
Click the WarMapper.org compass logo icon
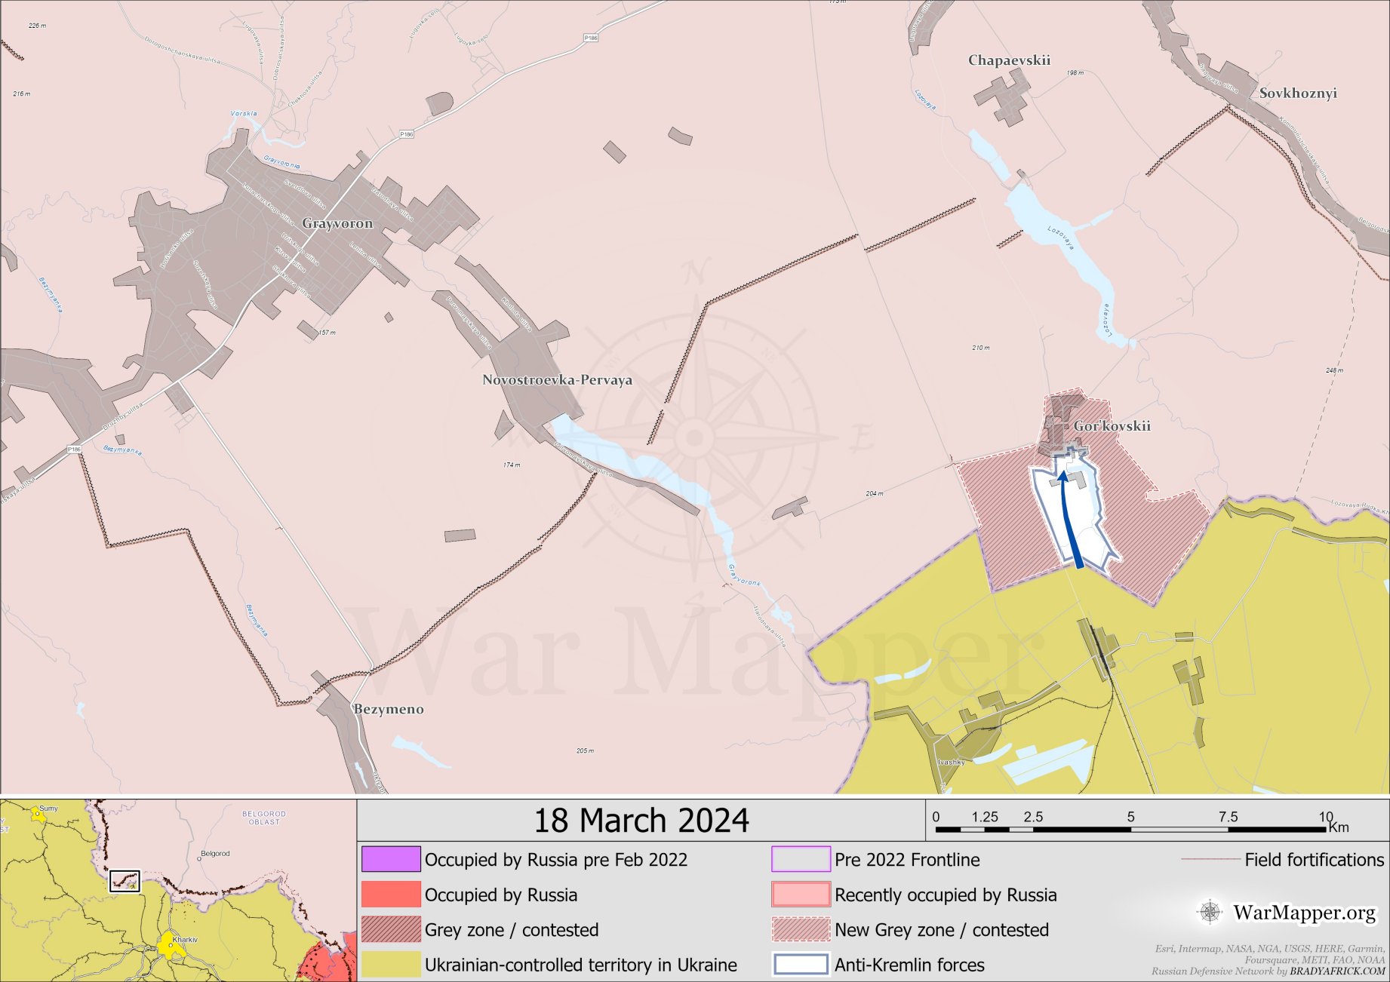pyautogui.click(x=1210, y=912)
